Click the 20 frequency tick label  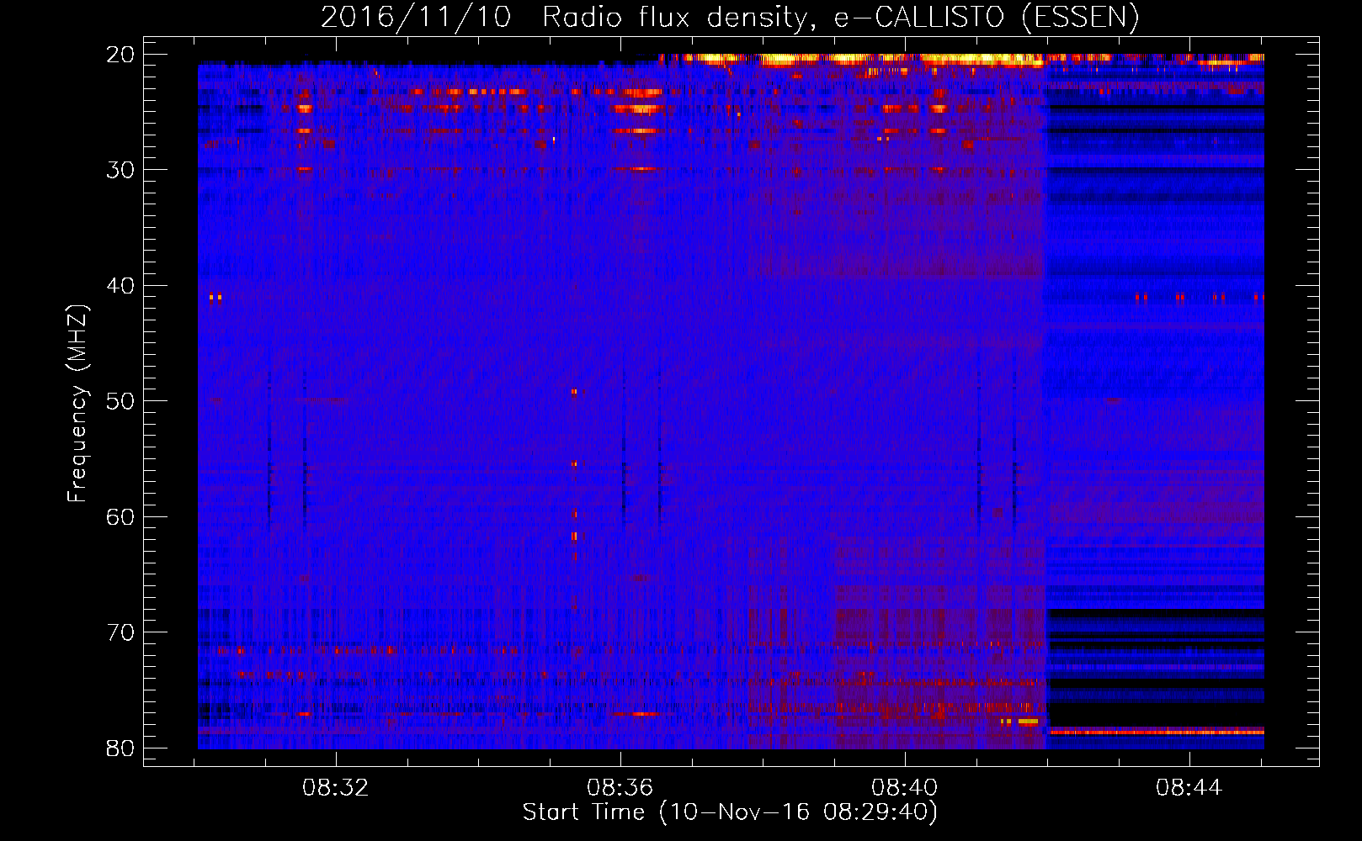[121, 55]
